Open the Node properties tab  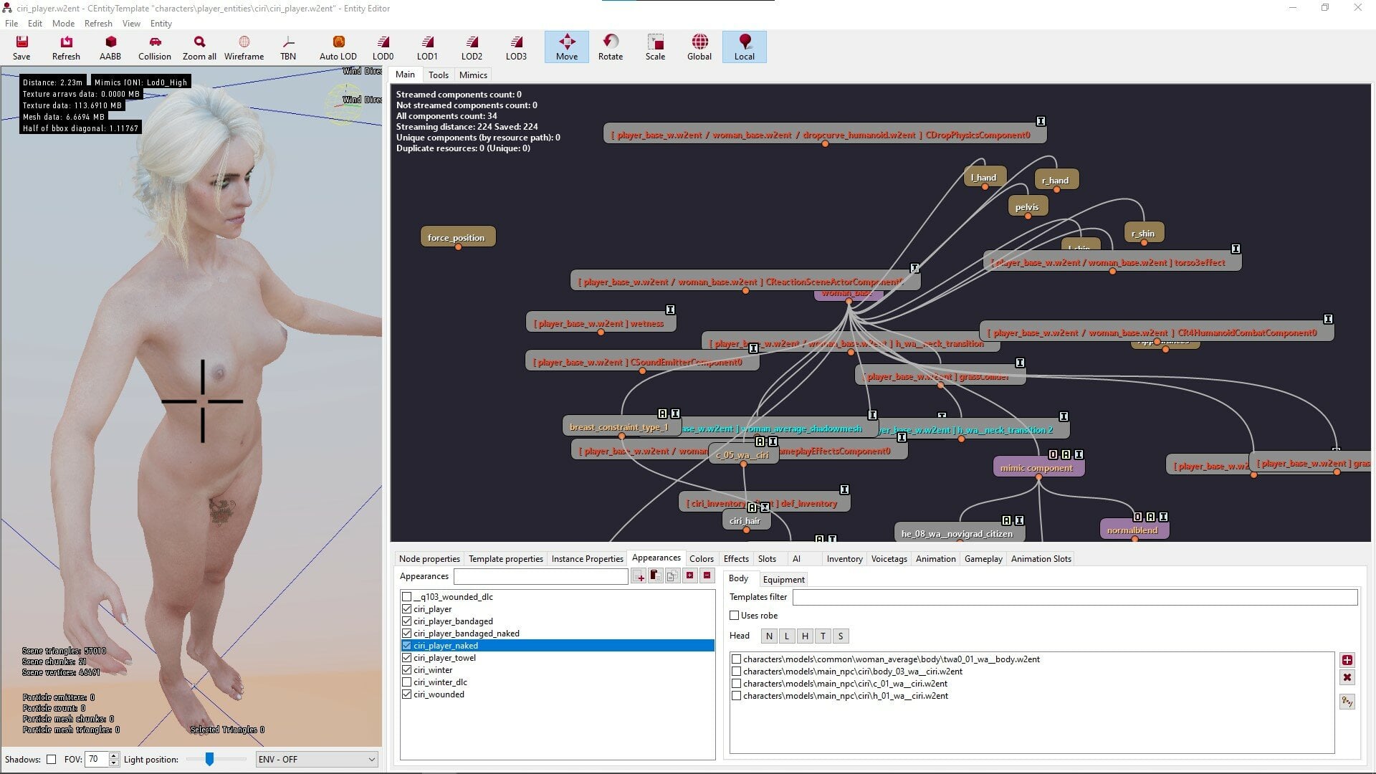(x=429, y=558)
